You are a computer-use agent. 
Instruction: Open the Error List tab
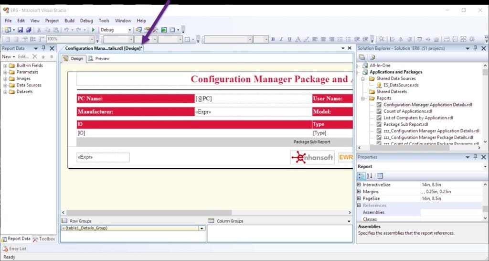pyautogui.click(x=15, y=249)
